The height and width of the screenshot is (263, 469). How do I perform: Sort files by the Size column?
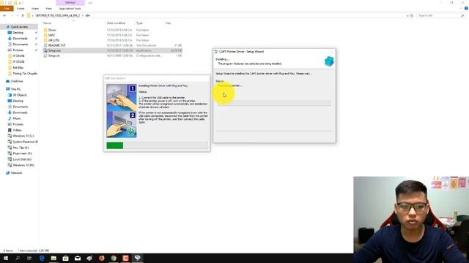click(x=168, y=23)
